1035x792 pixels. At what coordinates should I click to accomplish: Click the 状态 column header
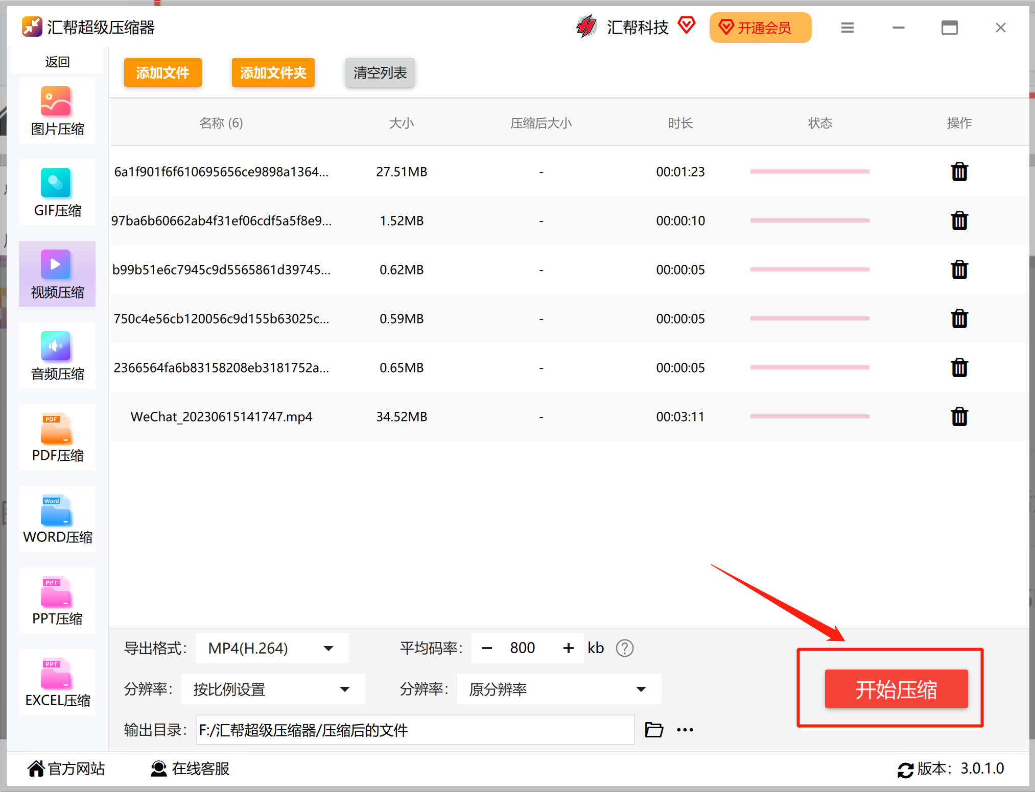pos(820,123)
